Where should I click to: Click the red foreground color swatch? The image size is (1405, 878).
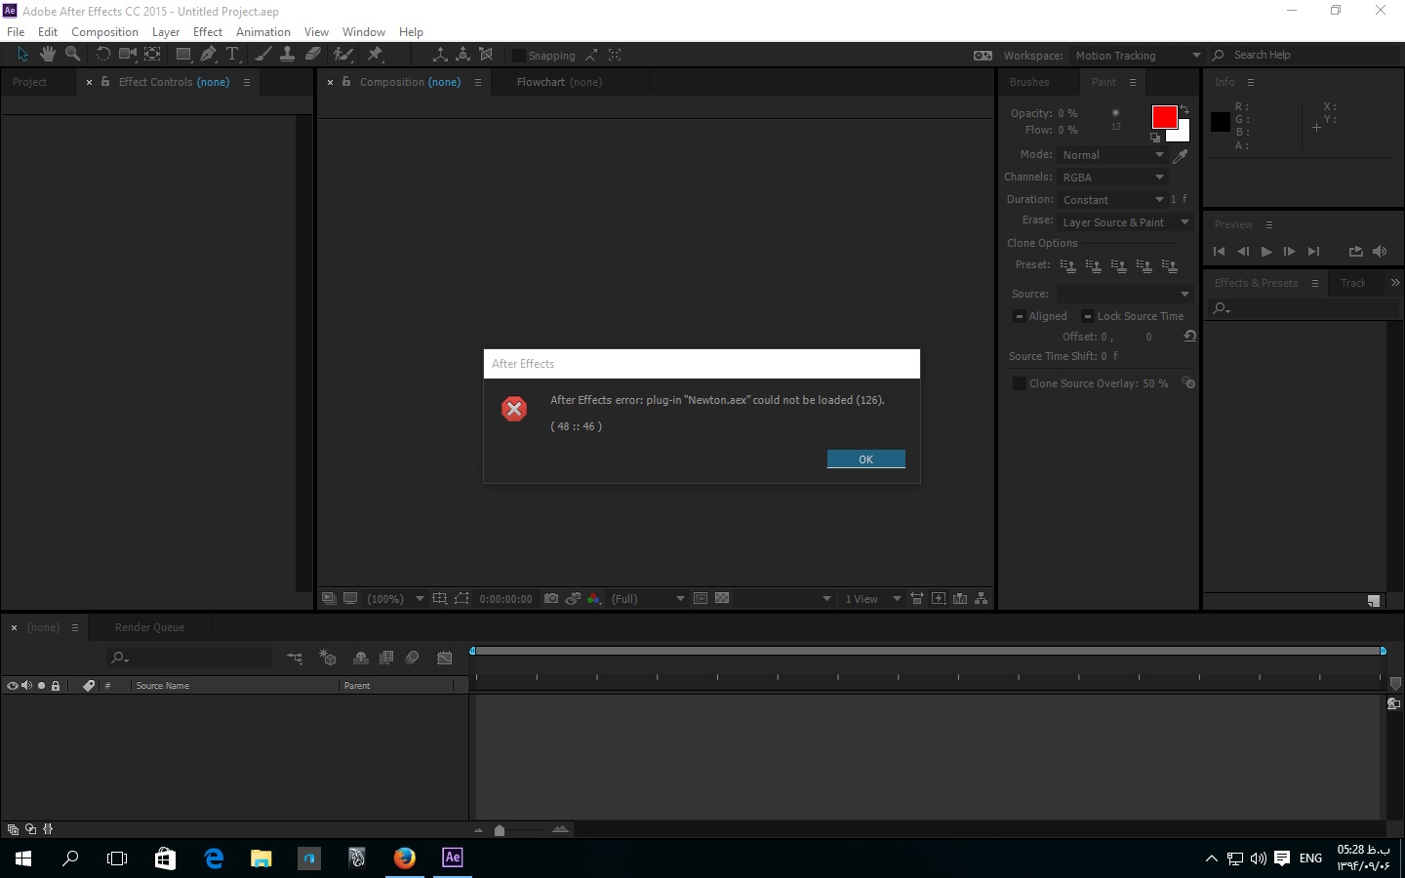tap(1164, 117)
